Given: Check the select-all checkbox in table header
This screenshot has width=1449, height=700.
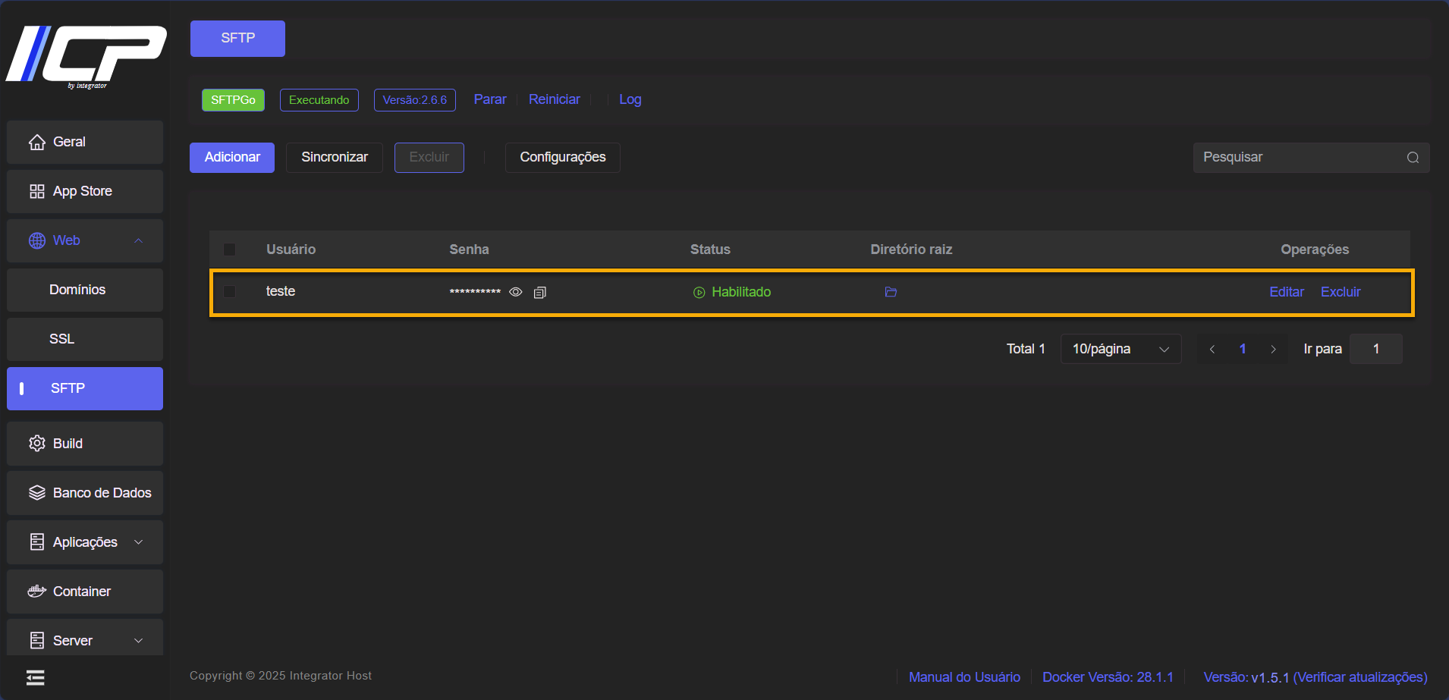Looking at the screenshot, I should coord(230,250).
